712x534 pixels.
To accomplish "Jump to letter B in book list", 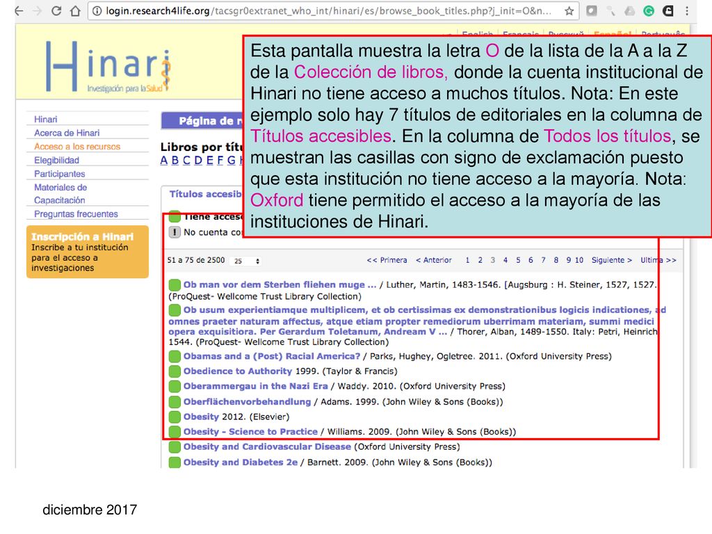I will click(175, 161).
